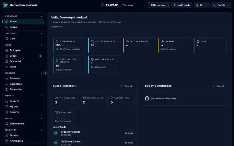Switch to Light mode

182,5
